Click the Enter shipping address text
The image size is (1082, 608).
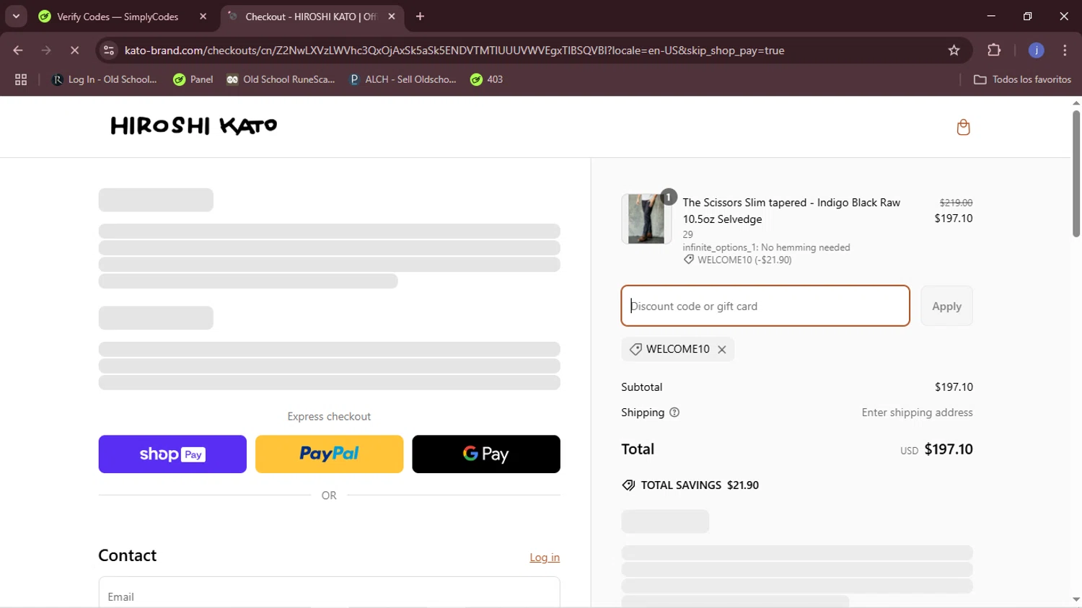pos(917,413)
